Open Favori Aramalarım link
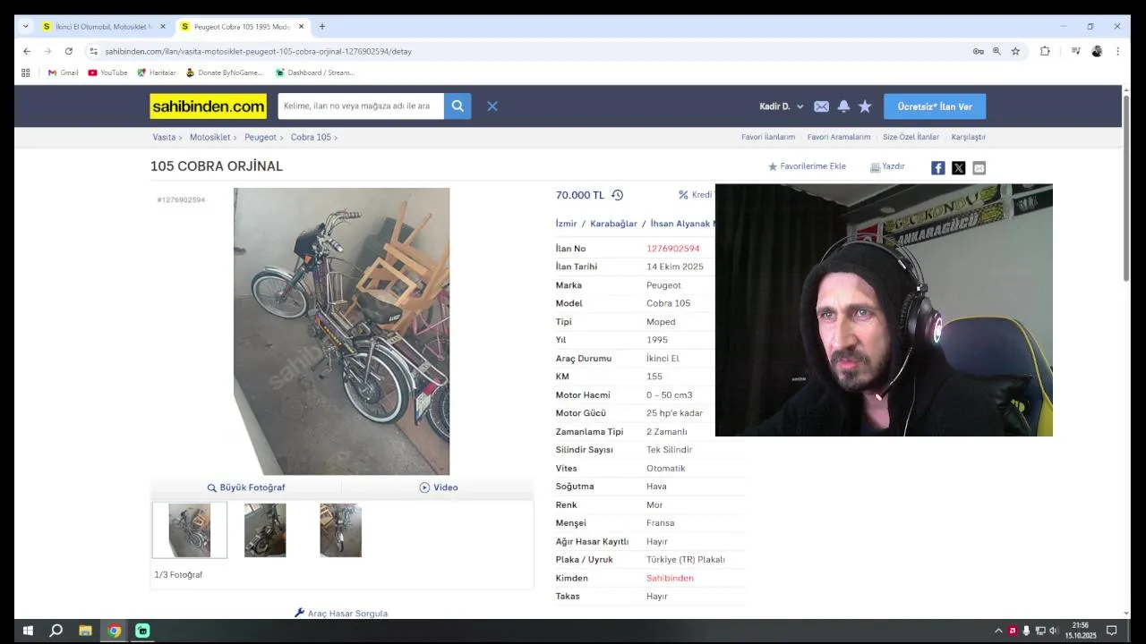The height and width of the screenshot is (644, 1146). (x=839, y=137)
